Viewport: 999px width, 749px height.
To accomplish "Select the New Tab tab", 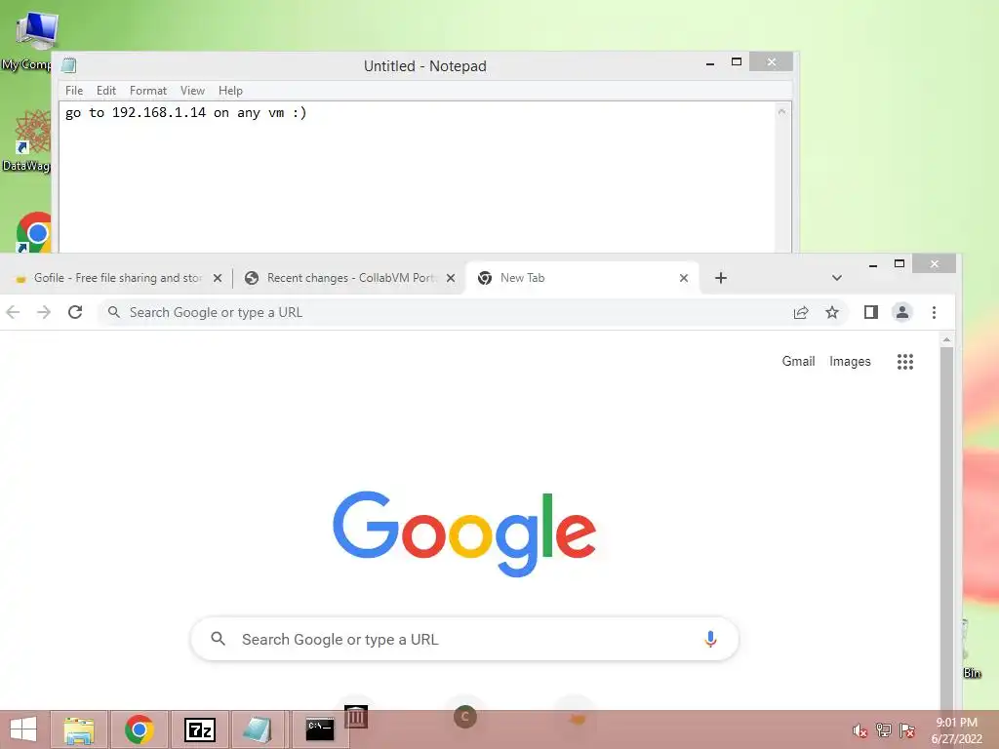I will pyautogui.click(x=582, y=278).
